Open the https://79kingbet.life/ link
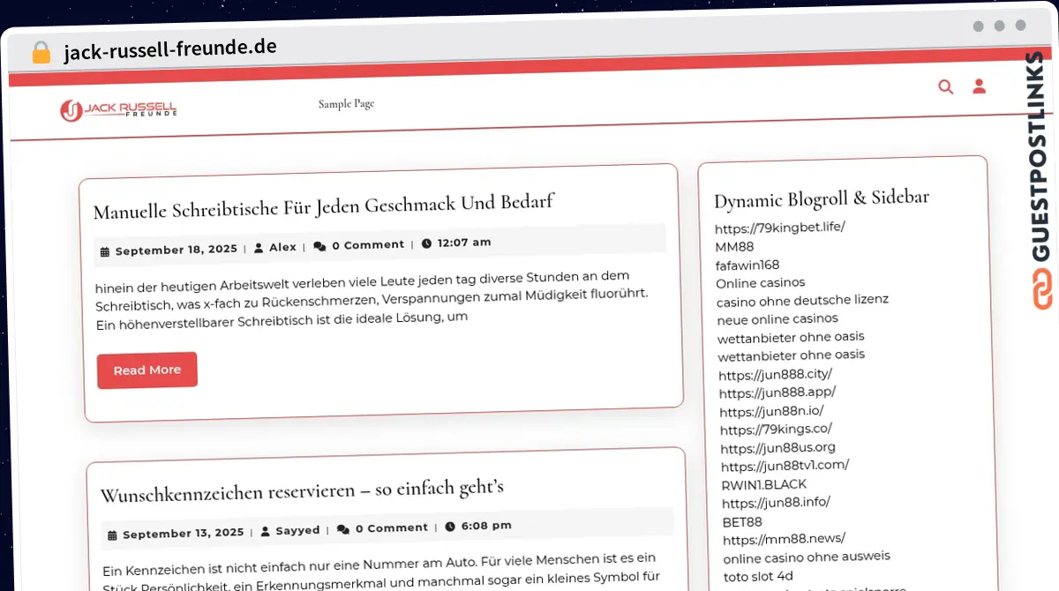The width and height of the screenshot is (1059, 591). (x=780, y=227)
